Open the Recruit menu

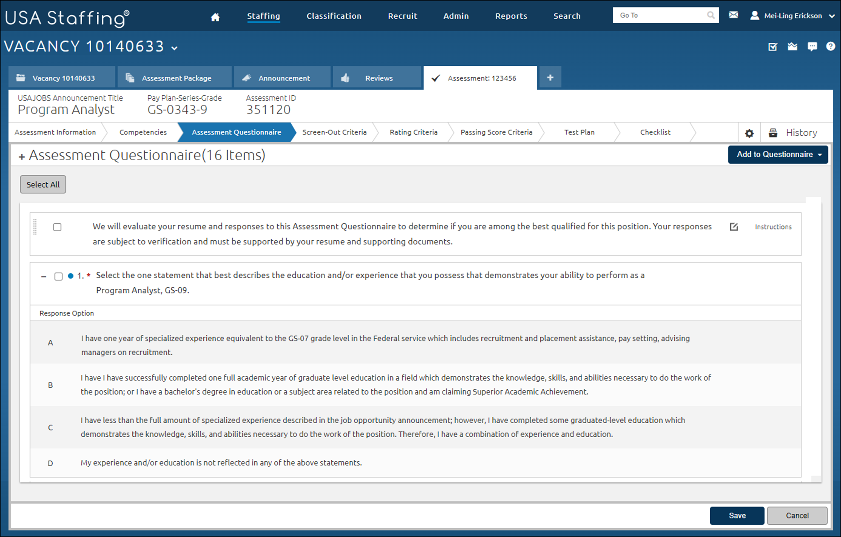click(402, 16)
